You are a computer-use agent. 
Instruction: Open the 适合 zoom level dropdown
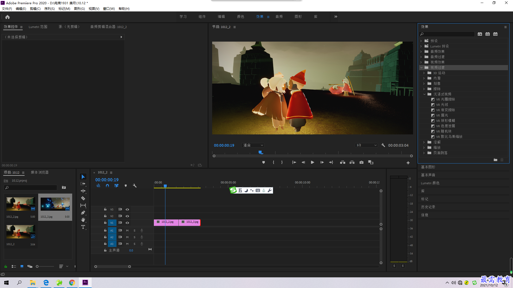click(253, 145)
